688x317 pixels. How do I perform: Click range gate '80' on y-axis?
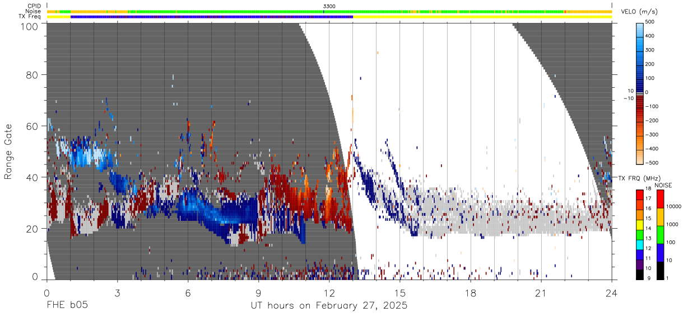point(32,75)
